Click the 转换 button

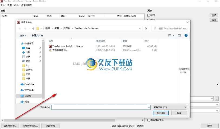pos(210,126)
